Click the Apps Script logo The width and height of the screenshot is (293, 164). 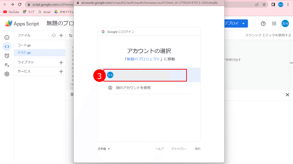22,24
